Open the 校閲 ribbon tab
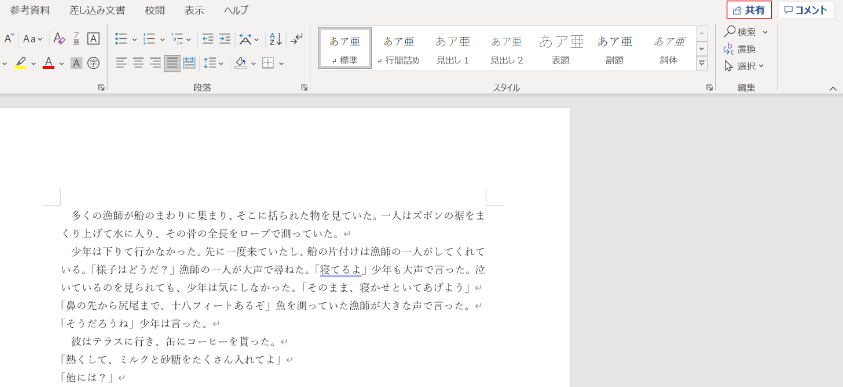 coord(155,10)
